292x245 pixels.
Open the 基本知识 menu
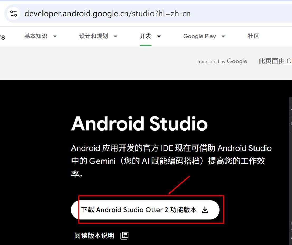[36, 36]
